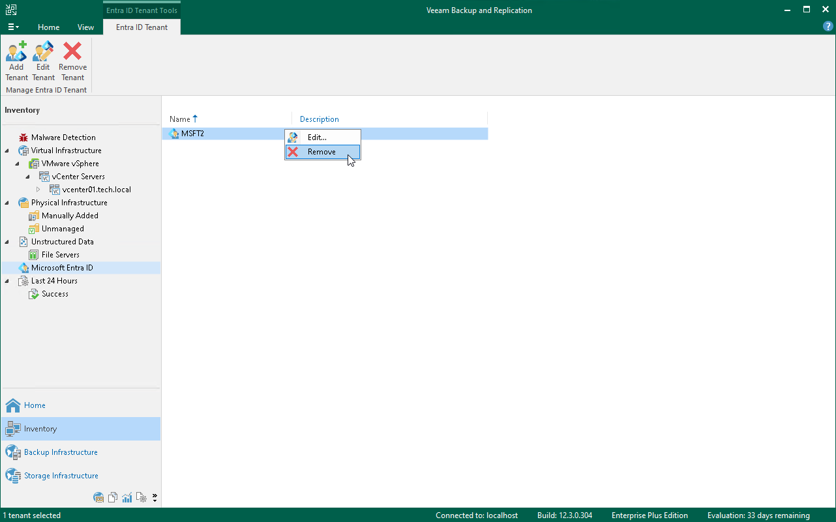Screen dimensions: 836x522
Task: Click the MSFT2 tenant icon
Action: [173, 134]
